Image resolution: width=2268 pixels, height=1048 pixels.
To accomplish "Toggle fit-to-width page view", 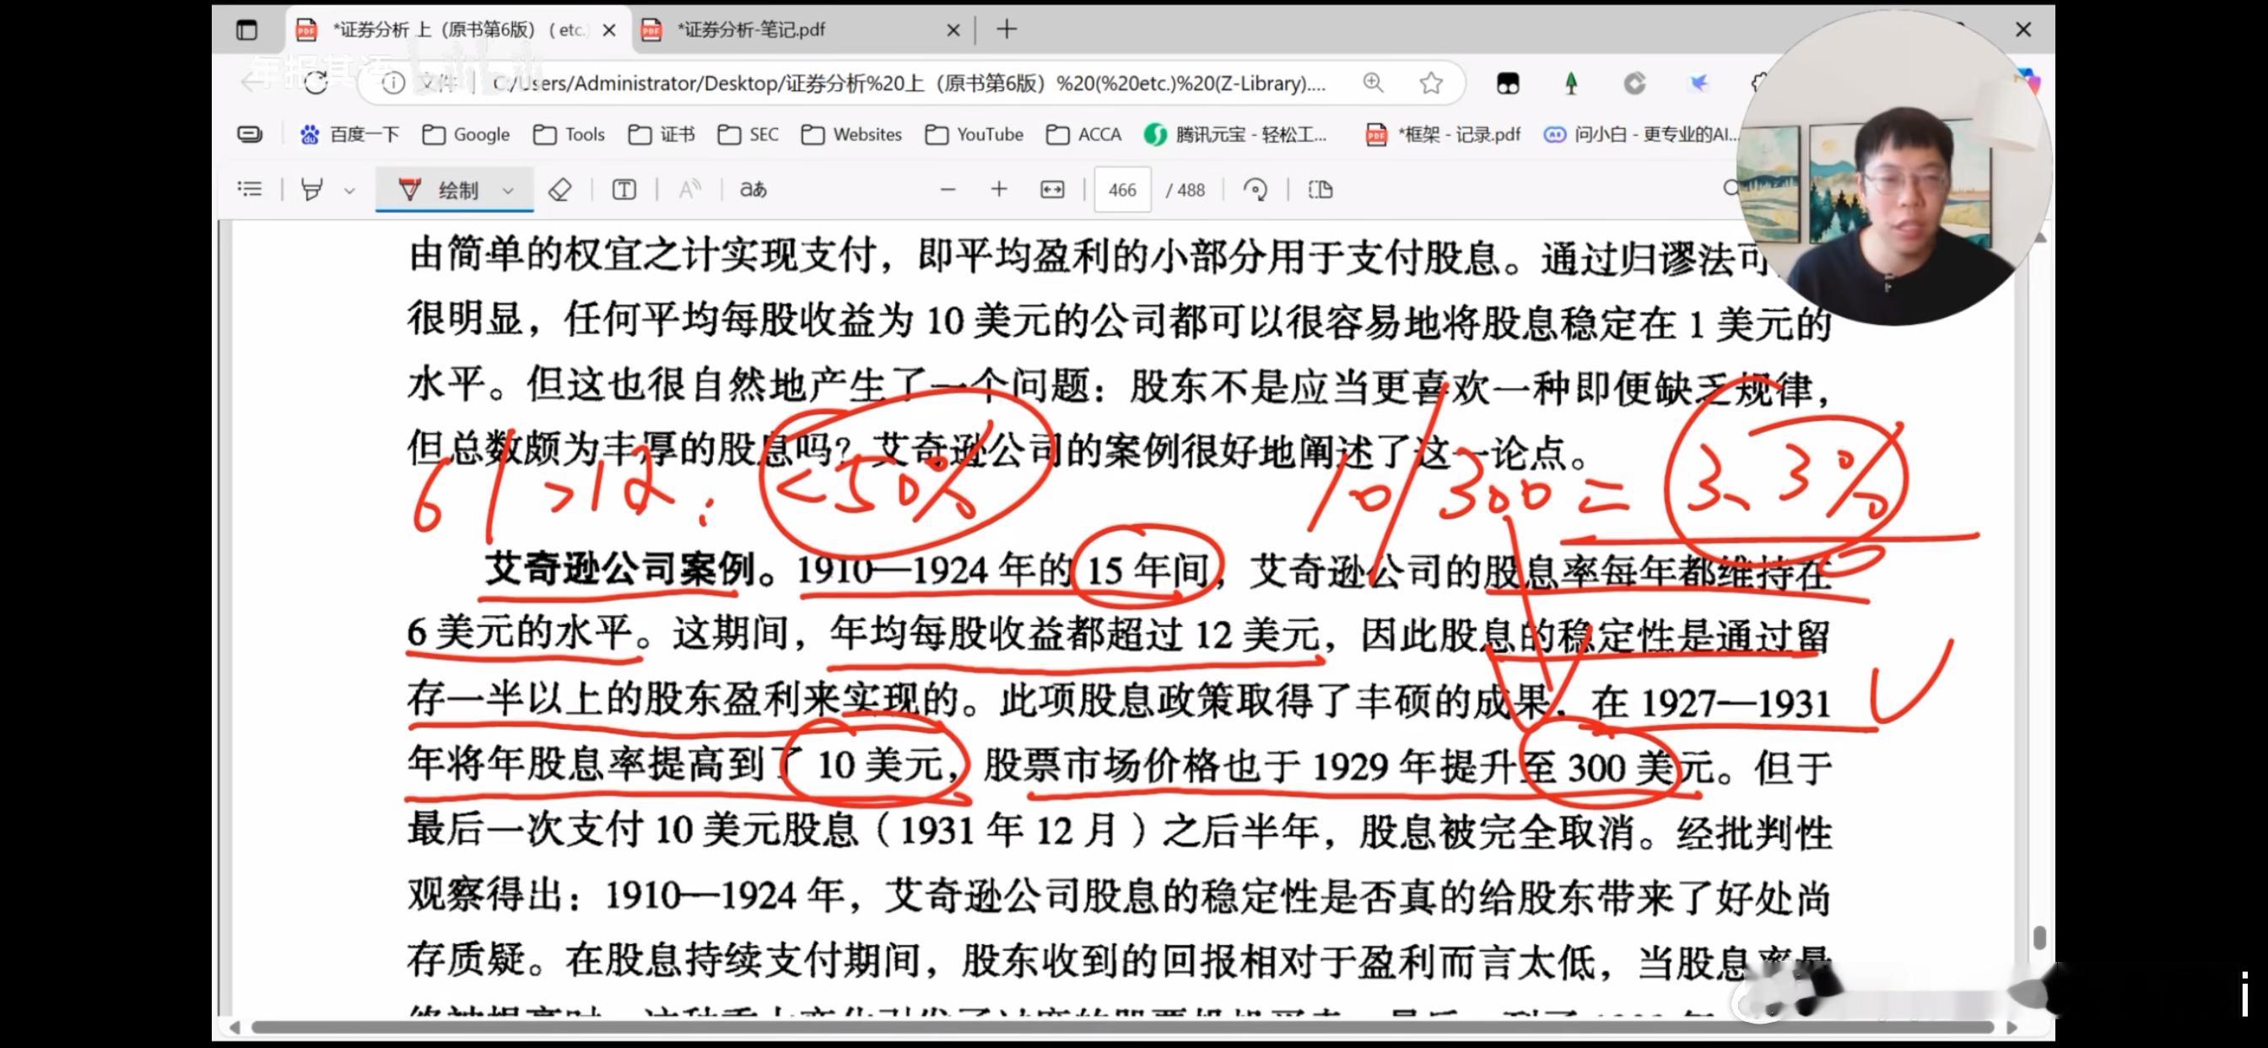I will click(x=1052, y=189).
